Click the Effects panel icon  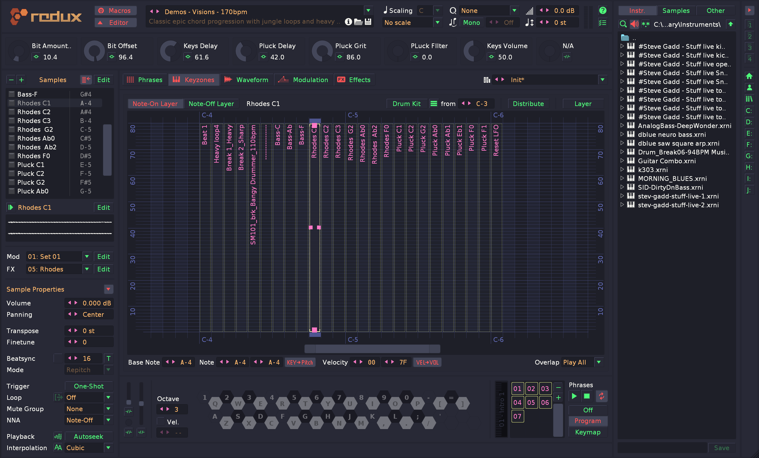click(341, 80)
